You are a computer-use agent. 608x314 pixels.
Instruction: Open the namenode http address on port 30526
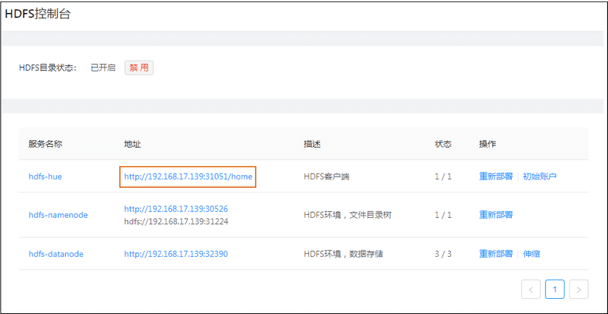pyautogui.click(x=176, y=208)
